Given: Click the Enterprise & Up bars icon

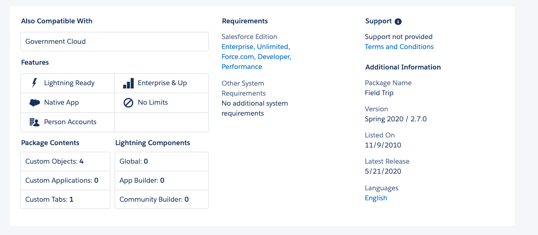Looking at the screenshot, I should (x=128, y=83).
